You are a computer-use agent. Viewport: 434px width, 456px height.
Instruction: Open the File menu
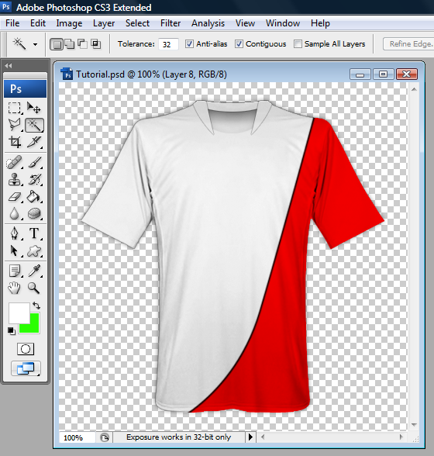pos(12,23)
